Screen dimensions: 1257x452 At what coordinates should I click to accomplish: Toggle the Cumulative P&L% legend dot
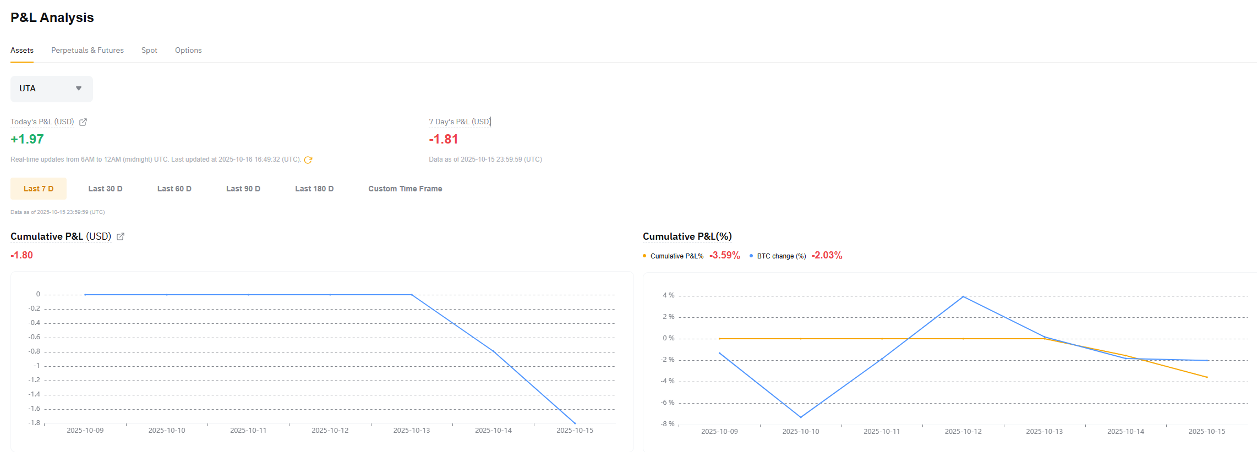coord(644,256)
